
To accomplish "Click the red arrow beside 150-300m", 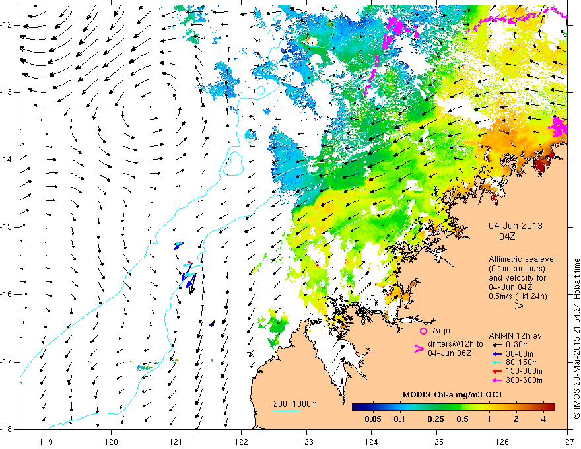I will pyautogui.click(x=497, y=372).
